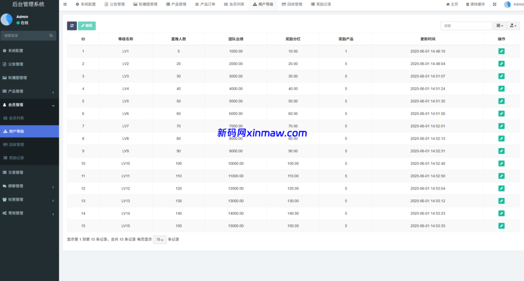
Task: Open the edit icon for LV3 row
Action: pos(501,76)
